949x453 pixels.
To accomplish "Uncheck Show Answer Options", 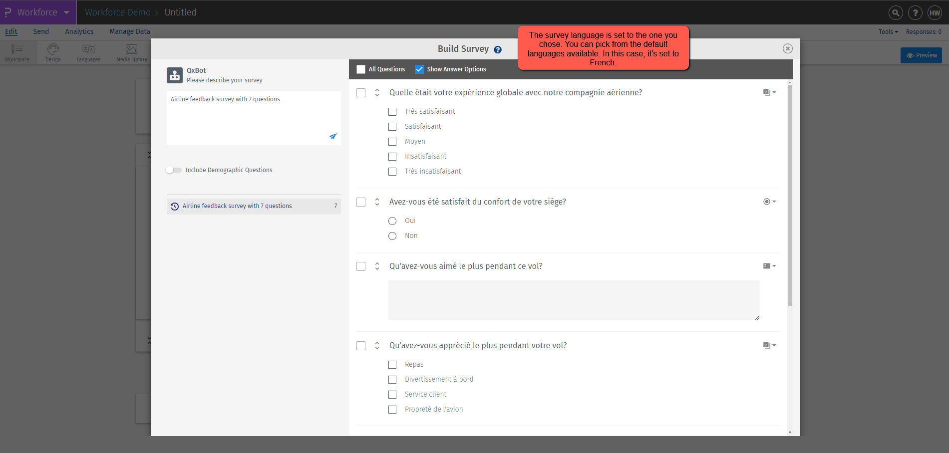I will [419, 69].
